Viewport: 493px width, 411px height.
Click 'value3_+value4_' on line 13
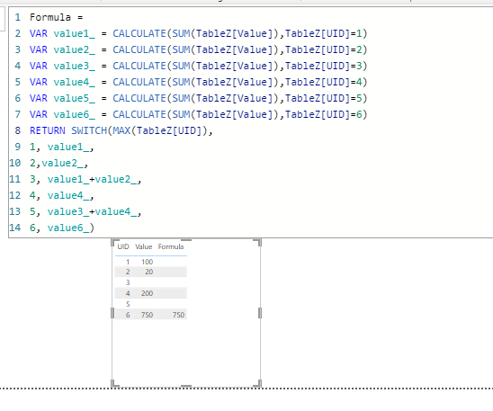(92, 211)
